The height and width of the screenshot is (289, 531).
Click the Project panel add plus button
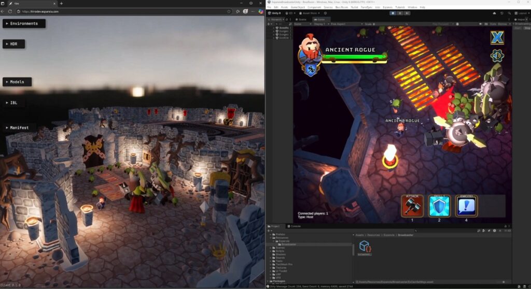(269, 230)
